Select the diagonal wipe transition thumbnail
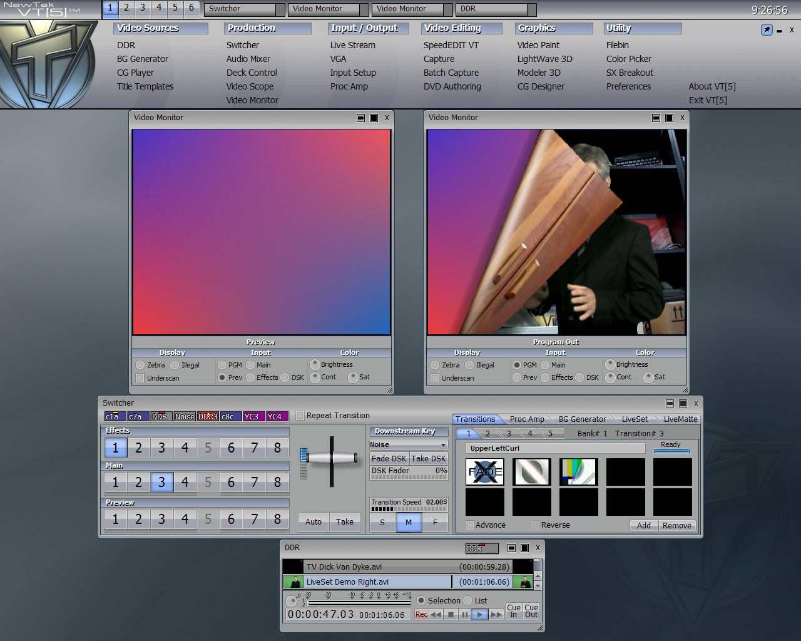This screenshot has height=641, width=801. (x=532, y=472)
